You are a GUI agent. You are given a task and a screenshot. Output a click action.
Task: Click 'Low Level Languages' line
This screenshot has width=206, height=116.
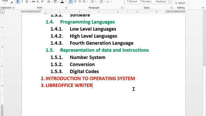(x=93, y=29)
